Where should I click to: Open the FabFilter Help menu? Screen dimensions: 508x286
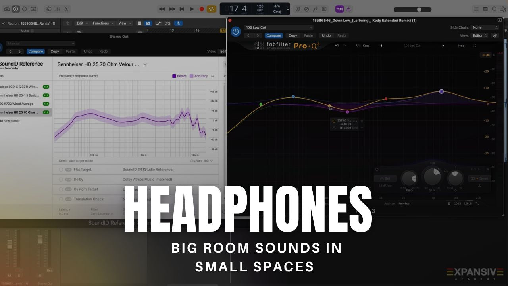pos(461,46)
